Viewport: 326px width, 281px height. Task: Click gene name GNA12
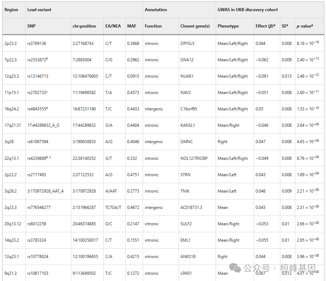[187, 60]
